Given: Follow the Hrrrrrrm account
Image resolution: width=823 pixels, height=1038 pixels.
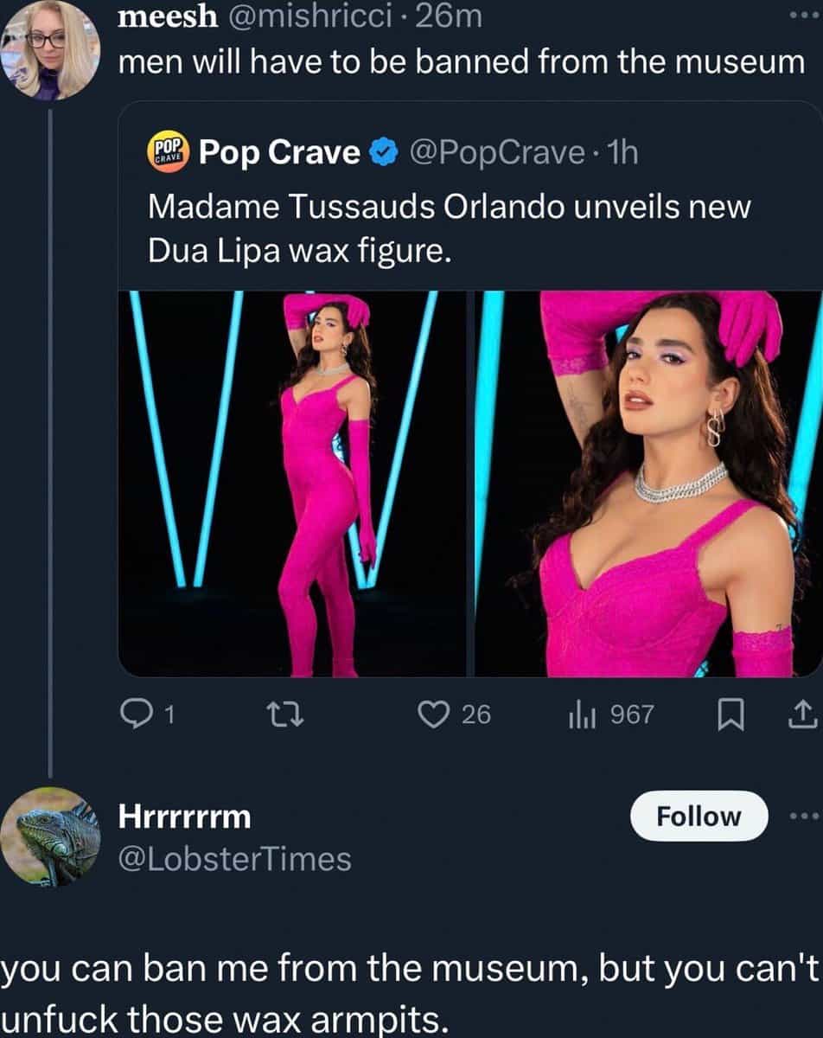Looking at the screenshot, I should [x=699, y=816].
